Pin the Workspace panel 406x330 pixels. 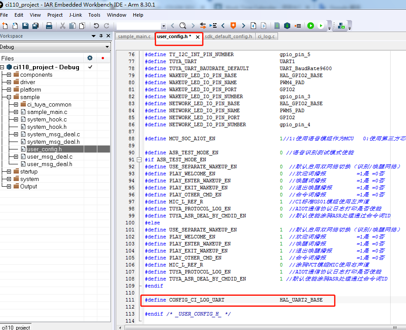coord(101,36)
